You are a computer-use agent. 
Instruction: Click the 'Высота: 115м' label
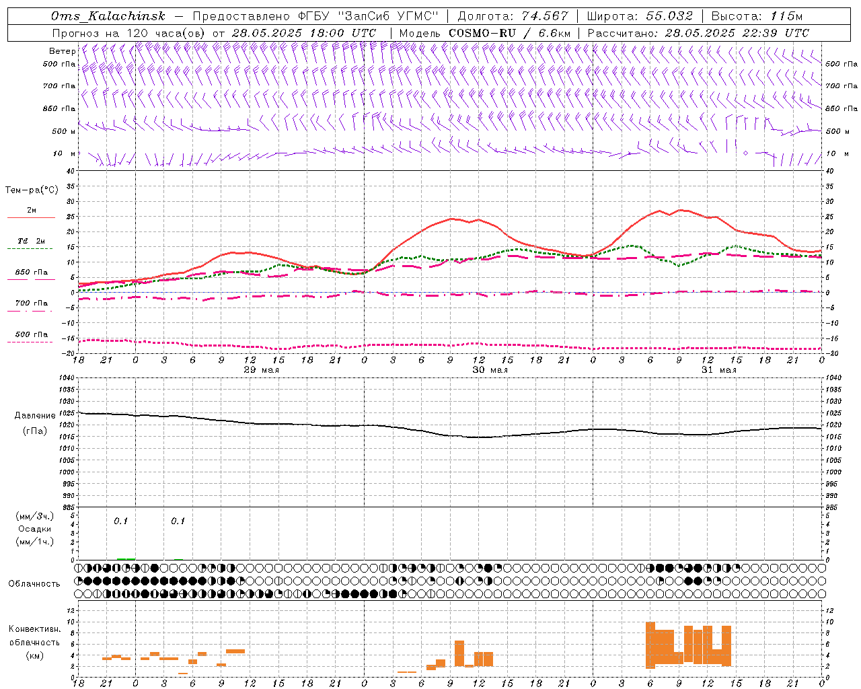pyautogui.click(x=757, y=16)
